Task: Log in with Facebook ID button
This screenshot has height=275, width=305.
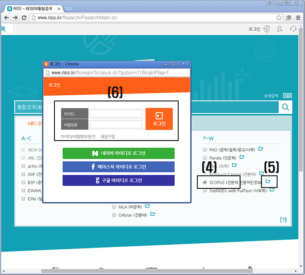Action: click(x=119, y=167)
